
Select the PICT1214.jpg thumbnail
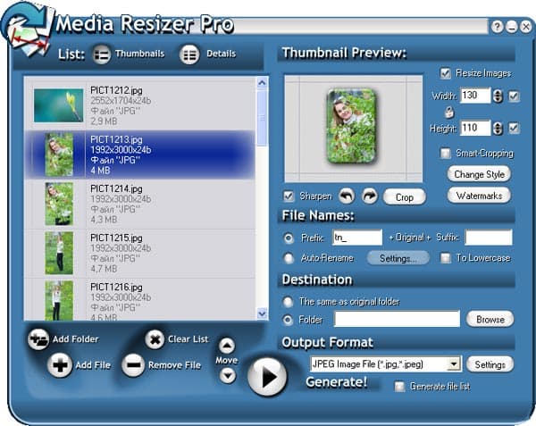coord(59,204)
